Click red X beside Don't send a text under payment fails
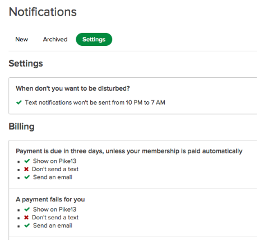273x249 pixels. click(x=26, y=217)
